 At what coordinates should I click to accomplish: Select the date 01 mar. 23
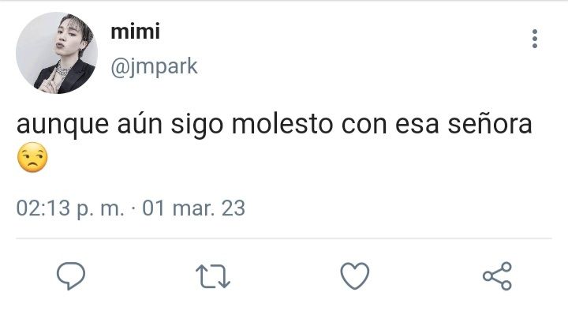coord(193,208)
